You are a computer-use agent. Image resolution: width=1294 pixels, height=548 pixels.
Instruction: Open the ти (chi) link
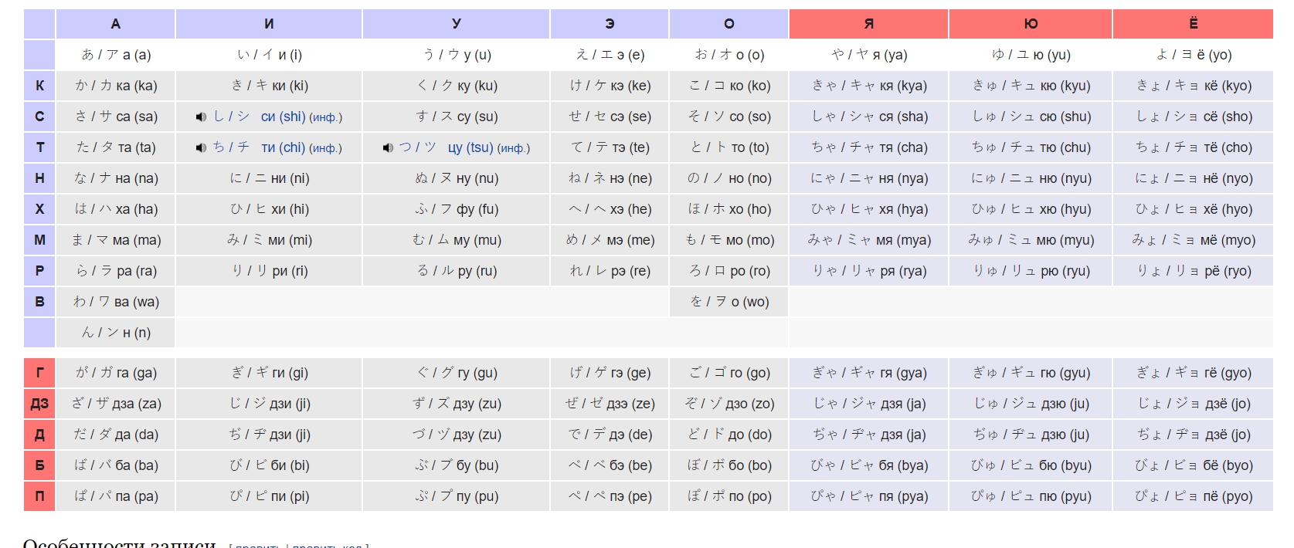pyautogui.click(x=283, y=147)
